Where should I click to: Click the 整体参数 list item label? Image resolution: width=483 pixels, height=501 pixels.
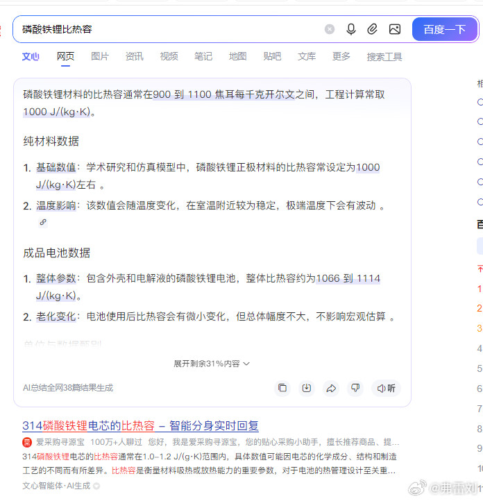[56, 278]
